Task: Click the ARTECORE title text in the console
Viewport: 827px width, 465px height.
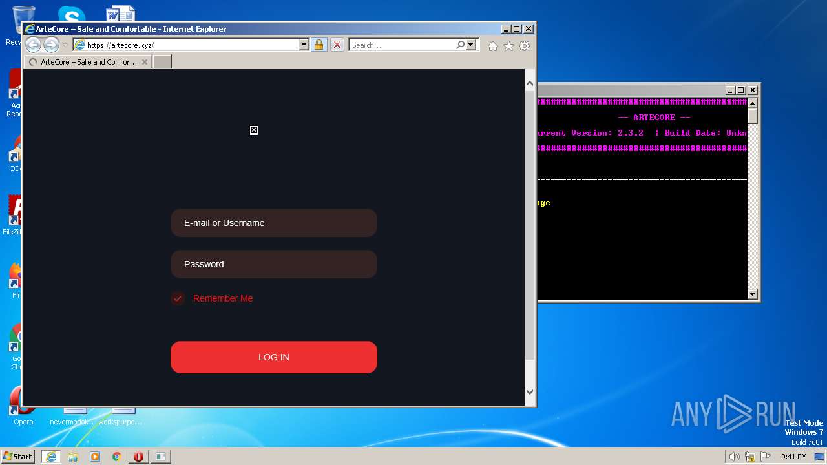Action: click(654, 118)
